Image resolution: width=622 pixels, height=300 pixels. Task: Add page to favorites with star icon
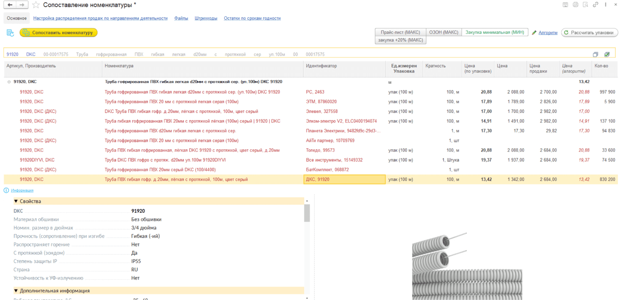[x=36, y=5]
